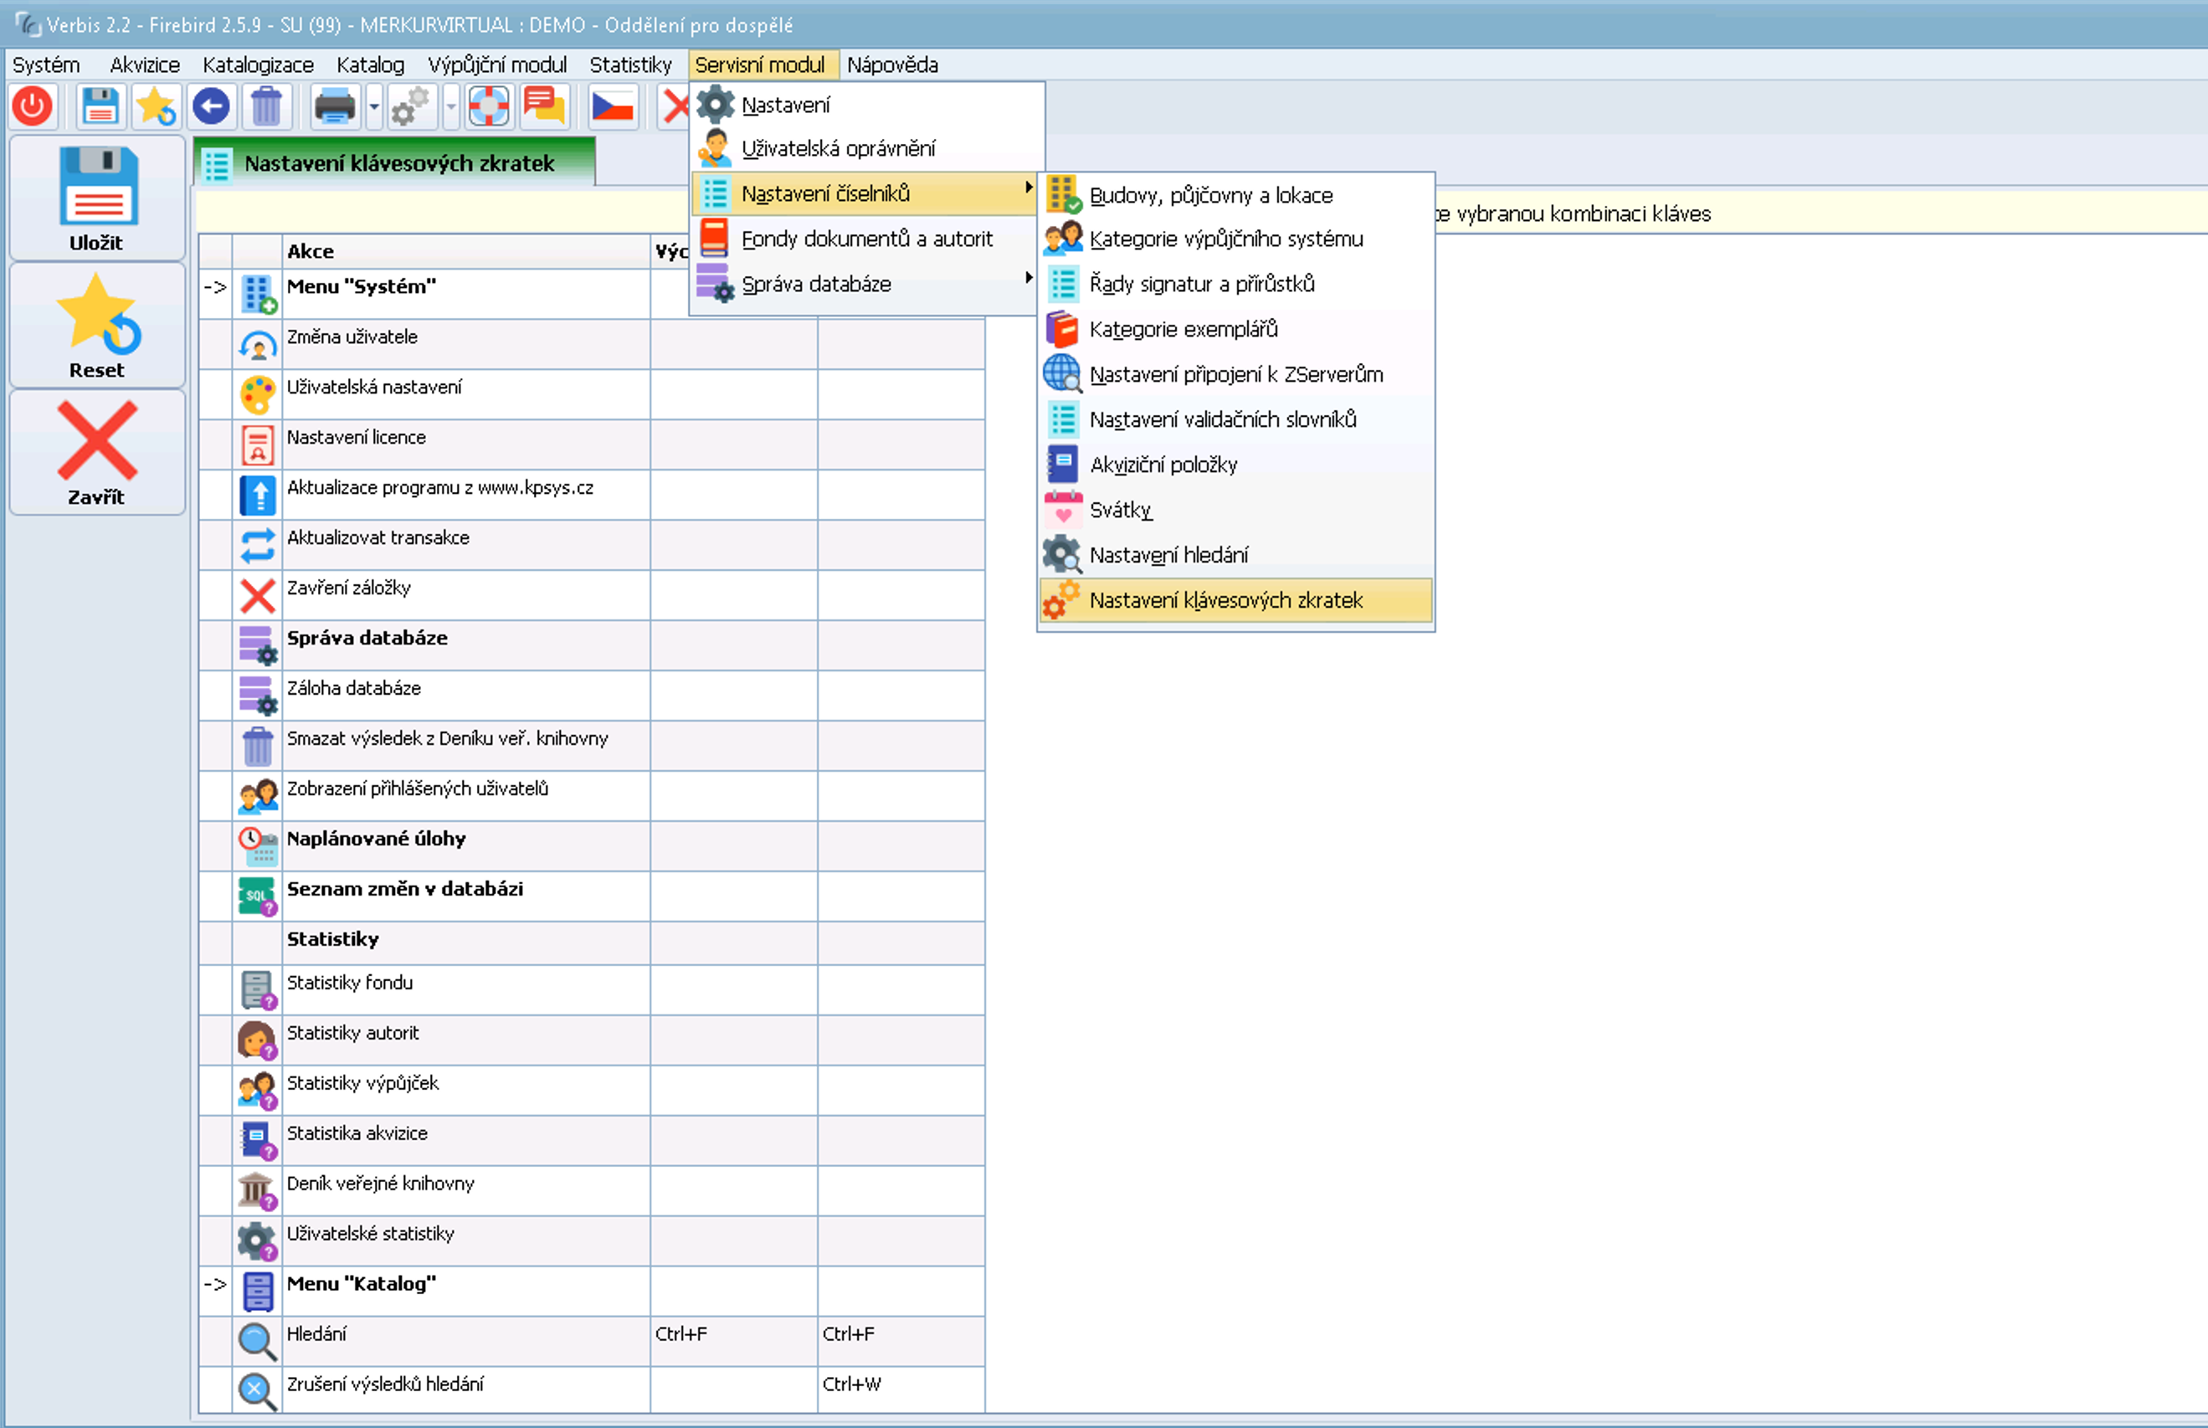The height and width of the screenshot is (1428, 2208).
Task: Click the licence document icon beside Nastavení licence
Action: (258, 446)
